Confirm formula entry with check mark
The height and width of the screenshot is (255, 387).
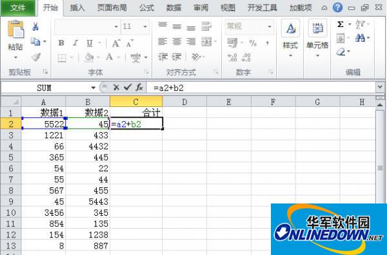128,87
